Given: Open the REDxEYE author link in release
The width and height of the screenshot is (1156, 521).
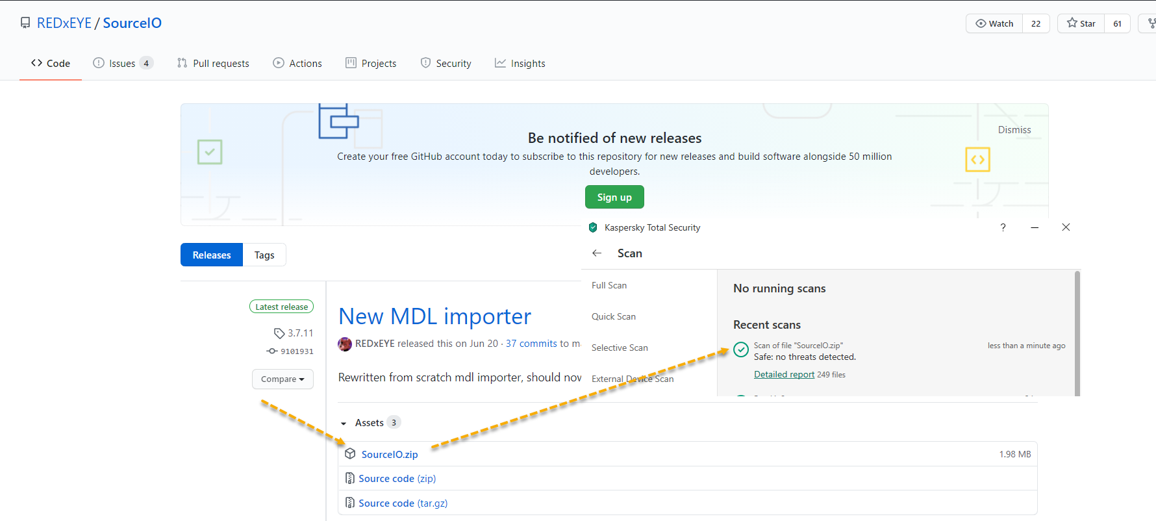Looking at the screenshot, I should pos(375,344).
